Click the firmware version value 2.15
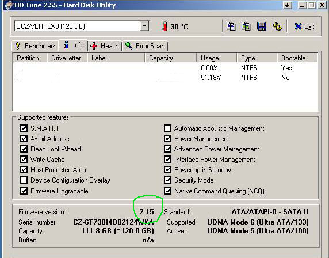329x258 pixels. tap(147, 211)
